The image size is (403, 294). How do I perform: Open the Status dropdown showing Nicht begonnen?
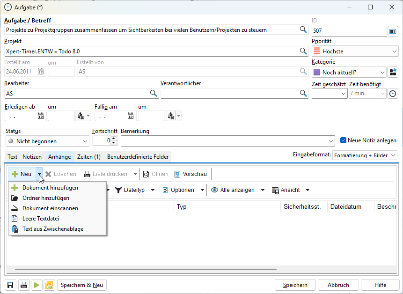85,141
